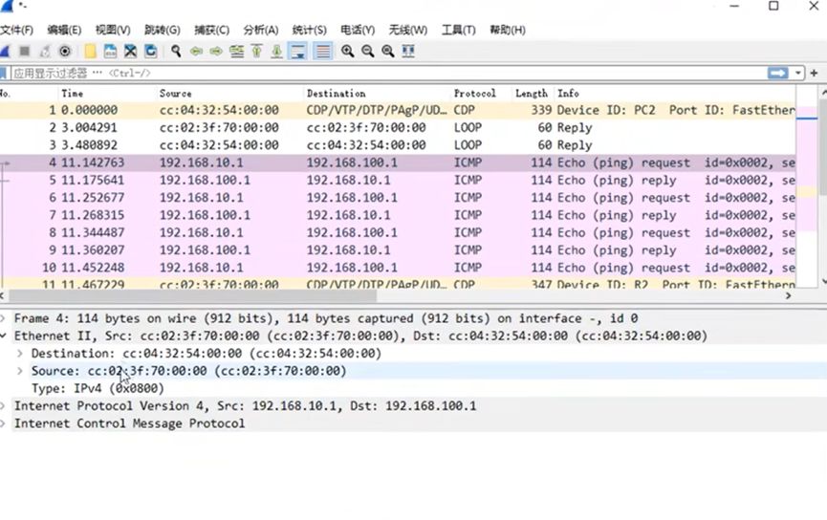Open the capture options gear icon

click(64, 51)
